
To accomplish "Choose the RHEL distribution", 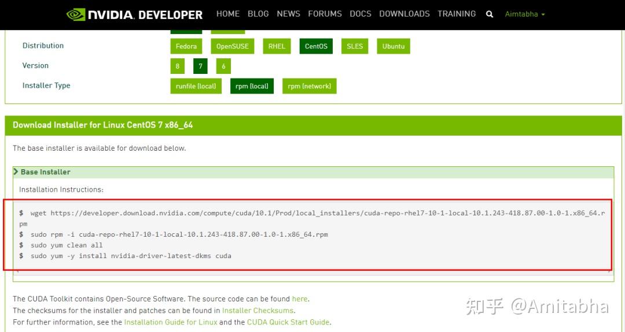I will (x=277, y=46).
